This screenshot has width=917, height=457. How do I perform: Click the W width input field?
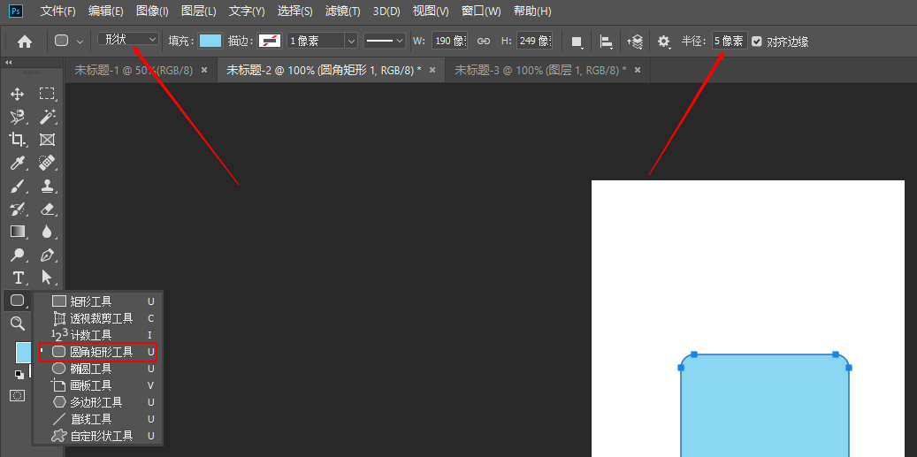click(x=450, y=41)
